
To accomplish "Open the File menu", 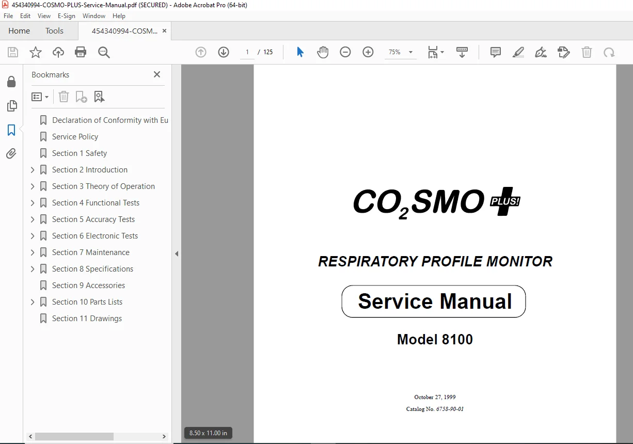I will tap(8, 16).
